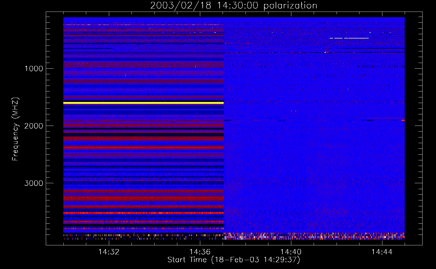Click the 3000 frequency tick label
Viewport: 436px width, 269px height.
coord(34,183)
